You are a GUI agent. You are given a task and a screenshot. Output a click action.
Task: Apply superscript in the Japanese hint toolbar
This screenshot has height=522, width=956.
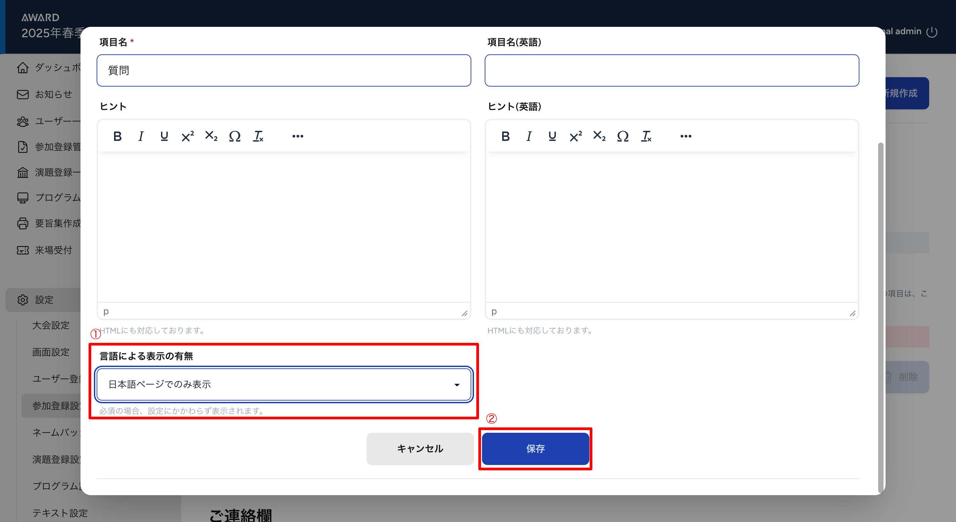(188, 136)
